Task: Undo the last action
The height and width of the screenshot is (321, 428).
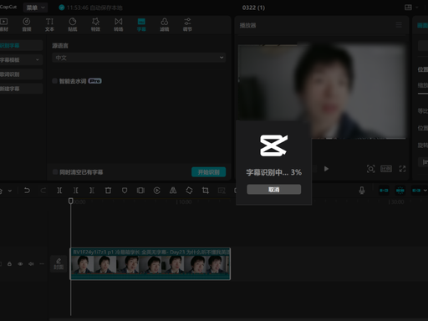Action: pyautogui.click(x=27, y=191)
